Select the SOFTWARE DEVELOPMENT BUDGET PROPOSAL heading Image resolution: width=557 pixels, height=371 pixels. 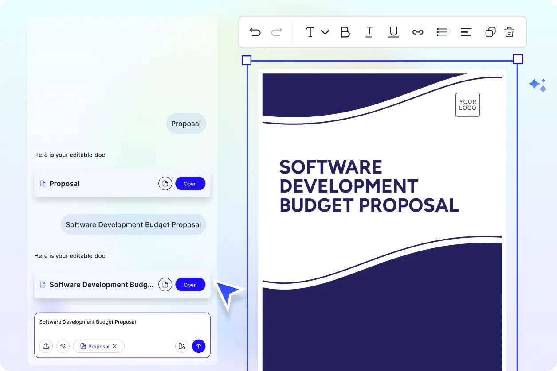369,186
